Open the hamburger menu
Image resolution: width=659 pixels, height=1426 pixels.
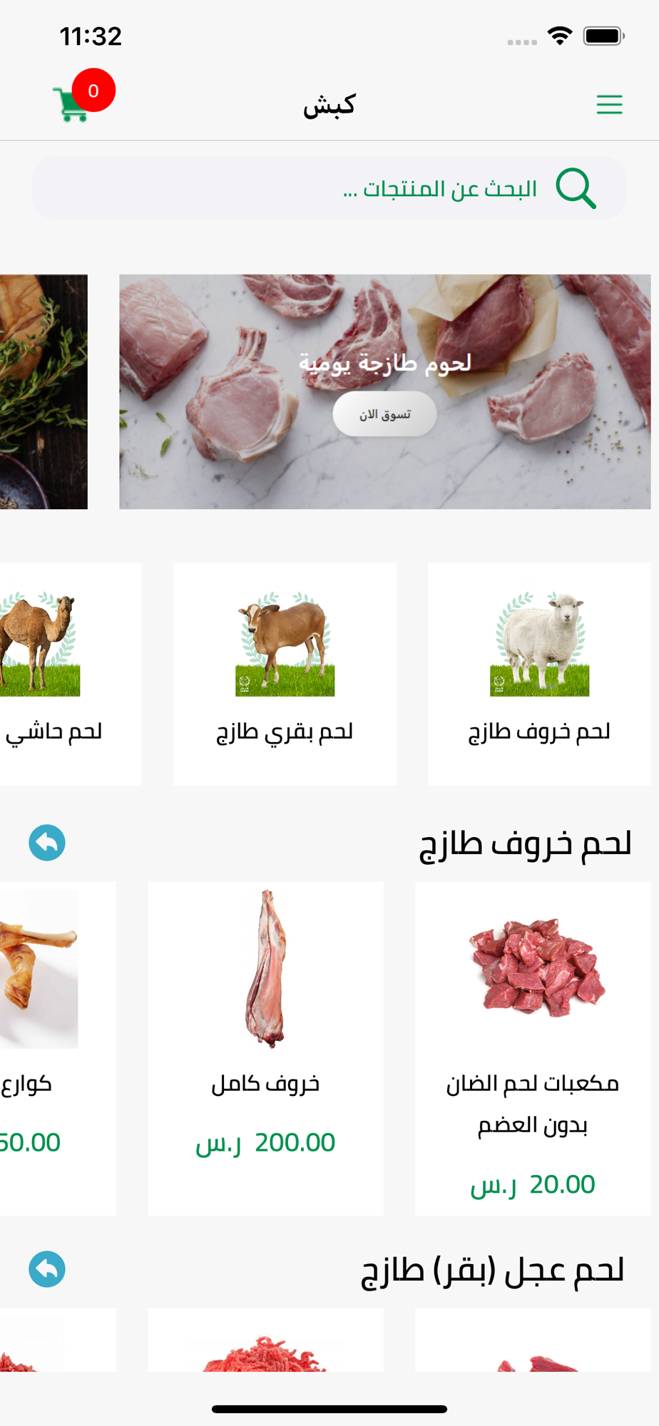[x=609, y=105]
